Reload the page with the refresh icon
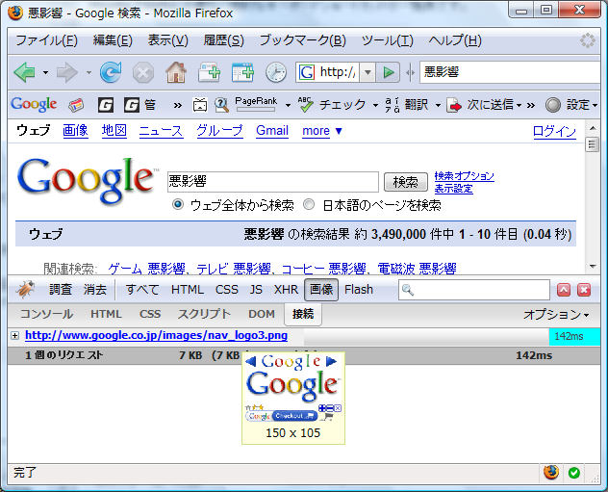 [x=111, y=72]
